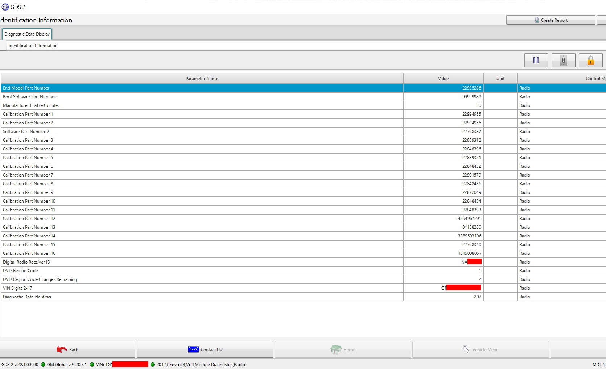Sort by Parameter Name column header
The width and height of the screenshot is (606, 369).
click(202, 79)
